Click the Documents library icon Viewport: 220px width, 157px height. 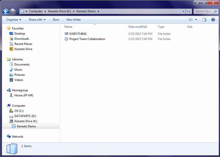click(11, 64)
